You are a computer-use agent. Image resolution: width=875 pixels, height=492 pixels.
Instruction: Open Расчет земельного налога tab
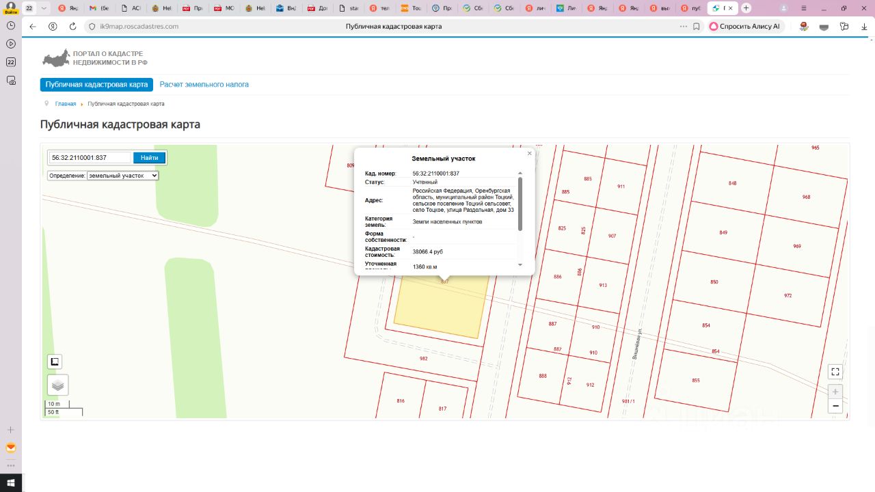(x=204, y=85)
